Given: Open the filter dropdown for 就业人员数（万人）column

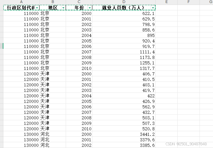Looking at the screenshot, I should pos(153,8).
